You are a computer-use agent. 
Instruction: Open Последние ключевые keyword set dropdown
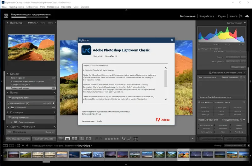231,120
